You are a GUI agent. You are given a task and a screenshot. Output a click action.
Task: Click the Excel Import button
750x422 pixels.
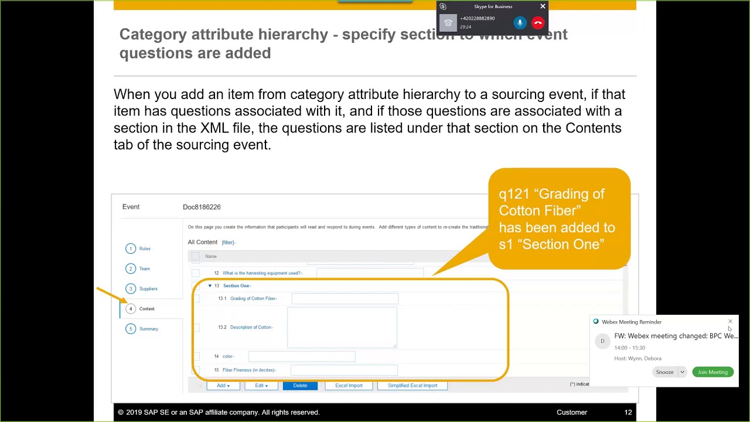[x=349, y=386]
